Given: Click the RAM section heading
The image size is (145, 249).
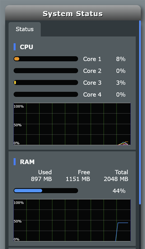Looking at the screenshot, I should 27,162.
